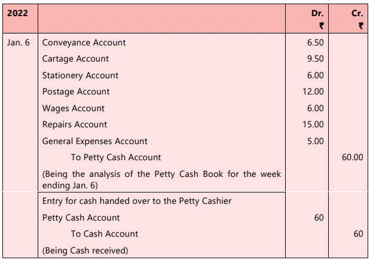Click the Conveyance Account entry
The height and width of the screenshot is (263, 370).
84,42
